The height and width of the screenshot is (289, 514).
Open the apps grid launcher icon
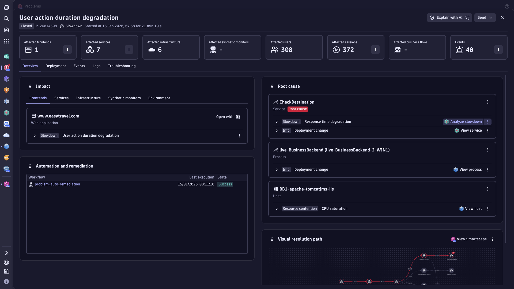coord(6,41)
